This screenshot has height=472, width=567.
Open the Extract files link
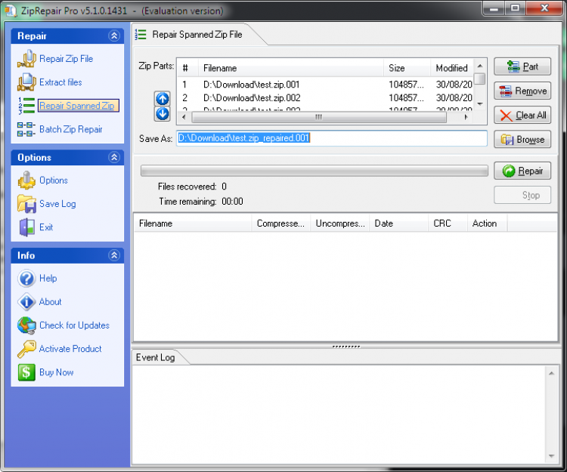pos(60,82)
